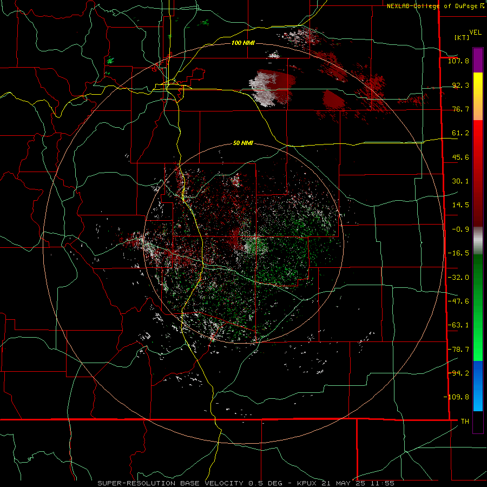Click the VEL legend title
Viewport: 487px width, 487px height.
(x=475, y=32)
